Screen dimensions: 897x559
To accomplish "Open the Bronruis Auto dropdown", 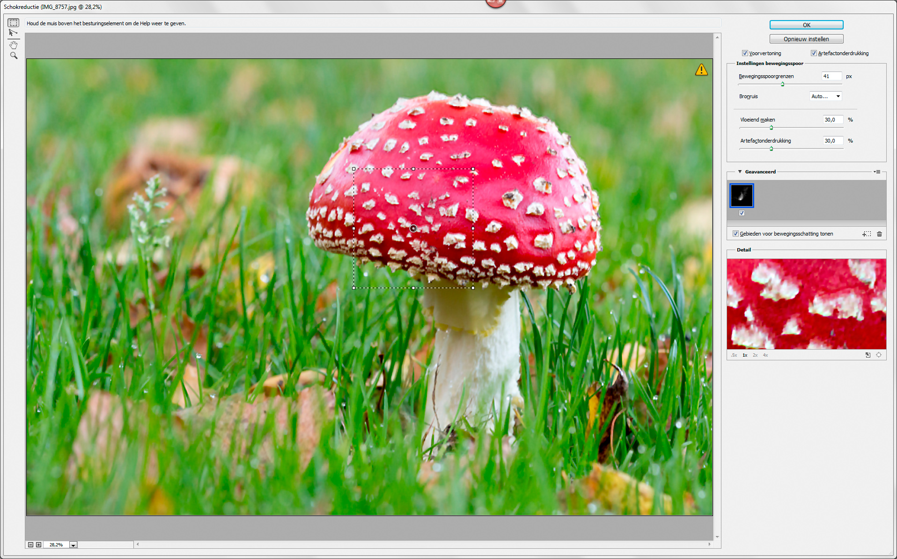I will point(826,96).
